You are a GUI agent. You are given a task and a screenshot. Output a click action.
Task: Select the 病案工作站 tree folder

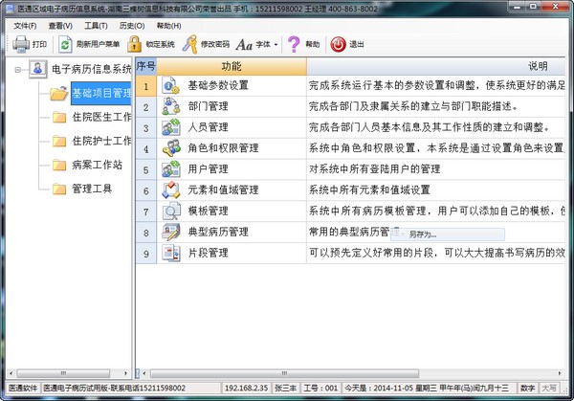(x=98, y=165)
